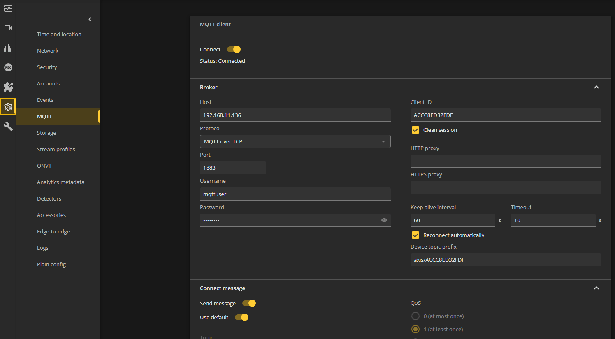Click the Host field with 192.168.11.136
The height and width of the screenshot is (339, 615).
tap(295, 115)
